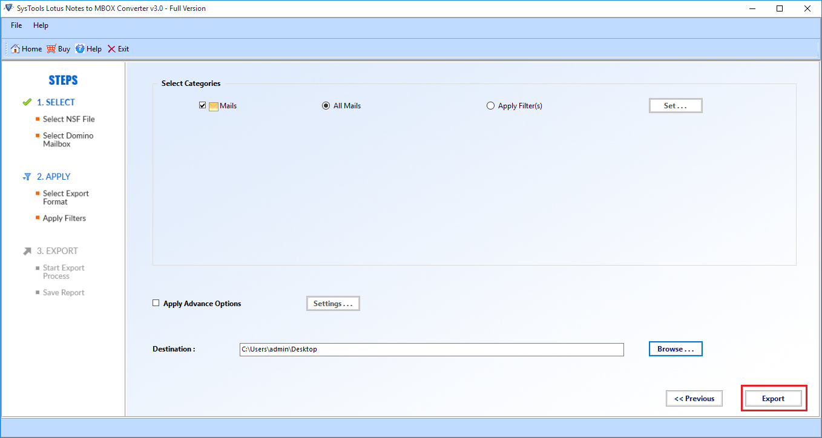Maximize the converter window
822x438 pixels.
coord(780,8)
